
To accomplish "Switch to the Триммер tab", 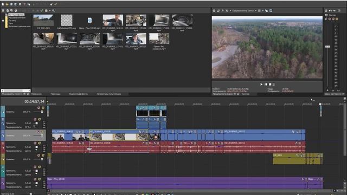I will pyautogui.click(x=246, y=94).
